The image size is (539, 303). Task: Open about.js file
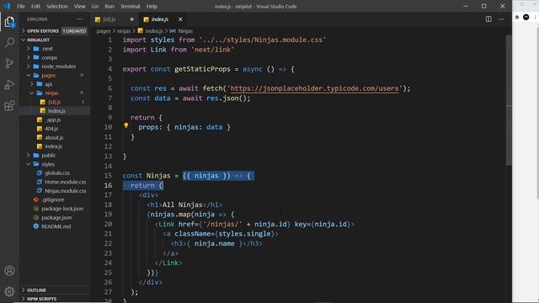click(x=54, y=137)
